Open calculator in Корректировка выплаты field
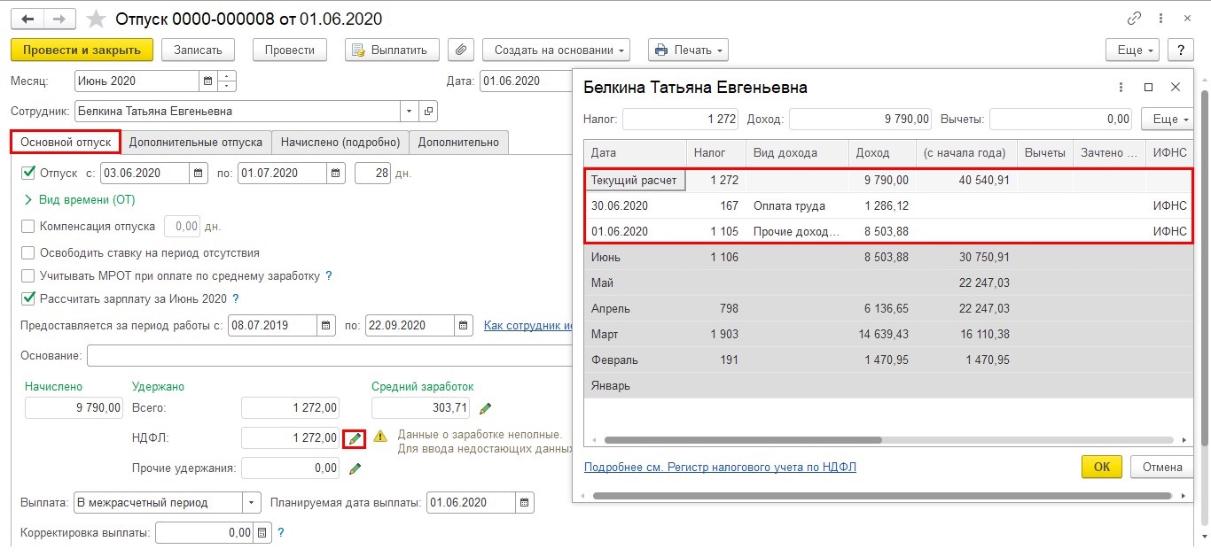This screenshot has height=557, width=1211. [x=261, y=533]
